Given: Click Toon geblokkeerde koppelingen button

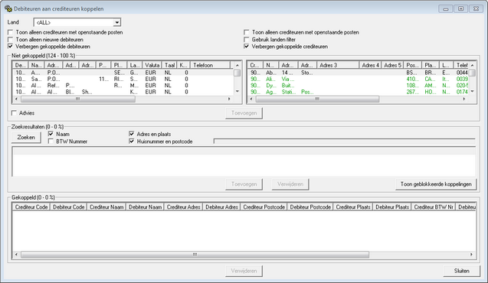Looking at the screenshot, I should pyautogui.click(x=436, y=184).
